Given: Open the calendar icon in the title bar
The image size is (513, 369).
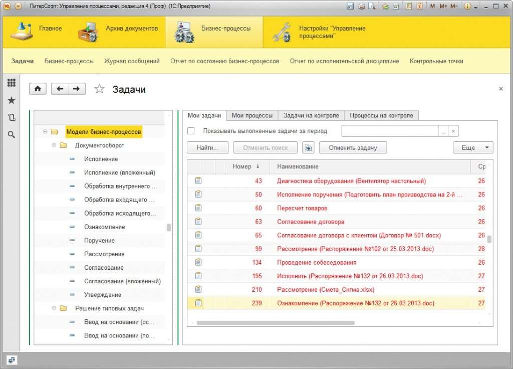Looking at the screenshot, I should (x=419, y=6).
